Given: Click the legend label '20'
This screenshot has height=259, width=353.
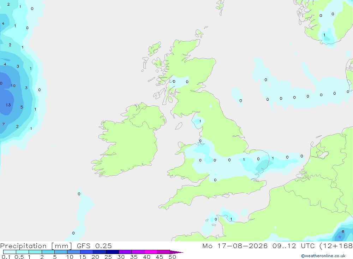Looking at the screenshot, I should pos(95,257).
